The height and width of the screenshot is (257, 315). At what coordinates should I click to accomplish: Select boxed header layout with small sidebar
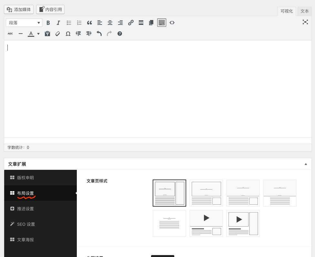[206, 193]
